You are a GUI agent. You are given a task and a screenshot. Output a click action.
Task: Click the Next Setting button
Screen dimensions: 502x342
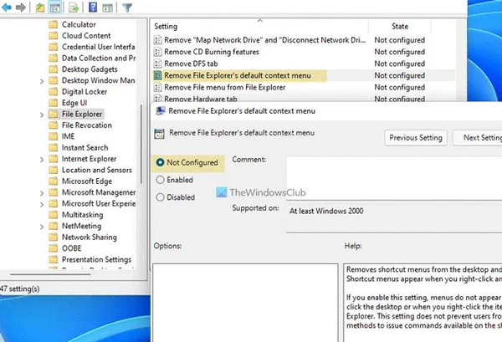coord(478,138)
